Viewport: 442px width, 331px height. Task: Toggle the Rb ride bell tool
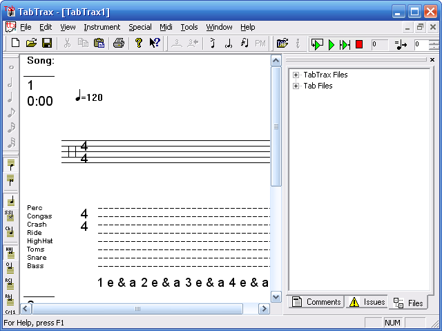point(10,299)
